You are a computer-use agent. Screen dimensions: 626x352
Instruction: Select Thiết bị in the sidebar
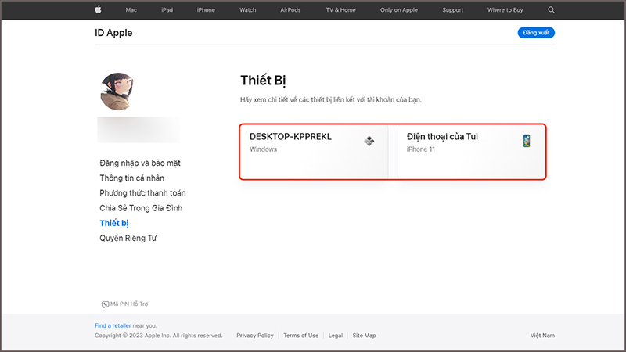(114, 223)
